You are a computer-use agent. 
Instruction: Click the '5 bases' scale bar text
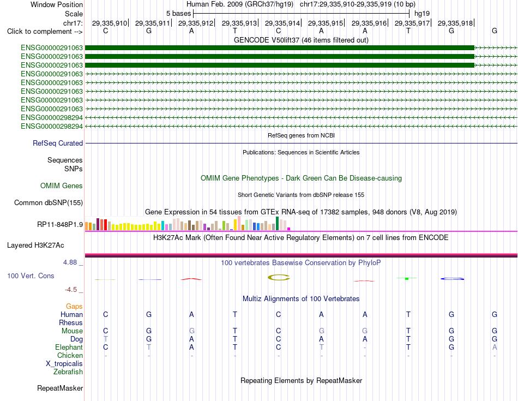click(178, 14)
